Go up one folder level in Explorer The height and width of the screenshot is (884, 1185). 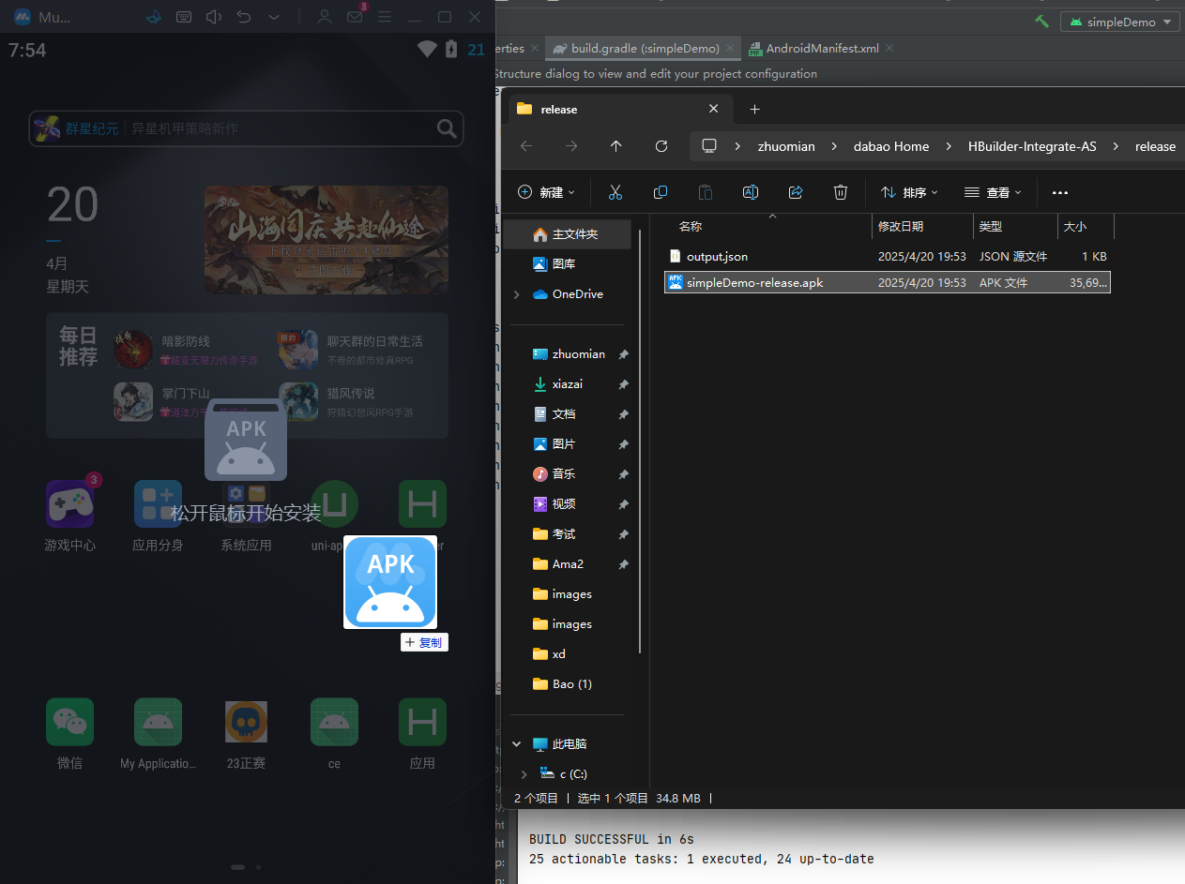(615, 146)
